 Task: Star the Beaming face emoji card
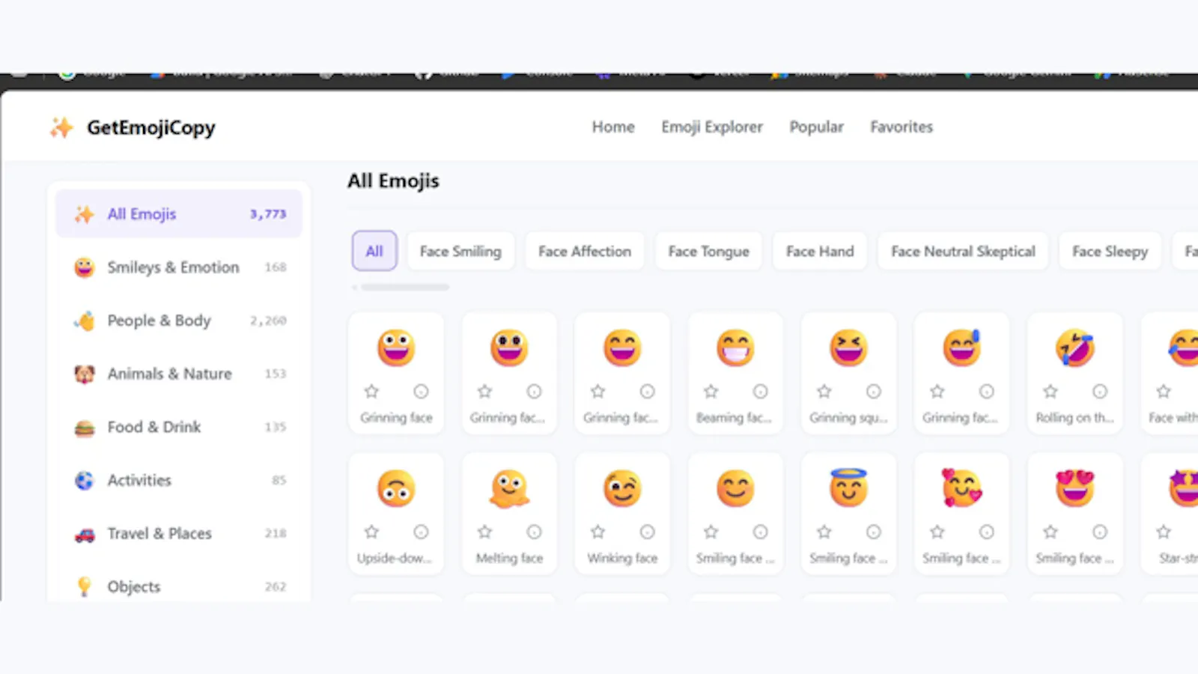coord(711,391)
